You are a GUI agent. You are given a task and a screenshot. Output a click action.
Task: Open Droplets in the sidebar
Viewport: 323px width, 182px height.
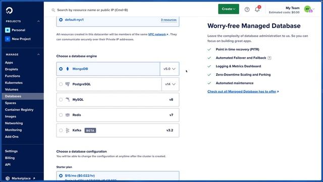pos(12,69)
